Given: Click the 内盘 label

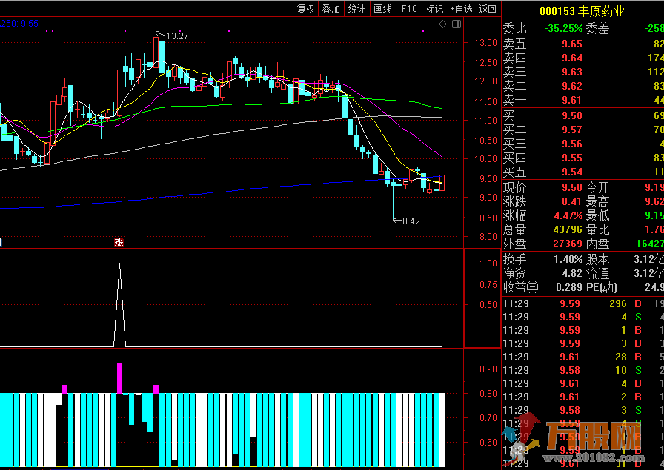Looking at the screenshot, I should coord(598,244).
